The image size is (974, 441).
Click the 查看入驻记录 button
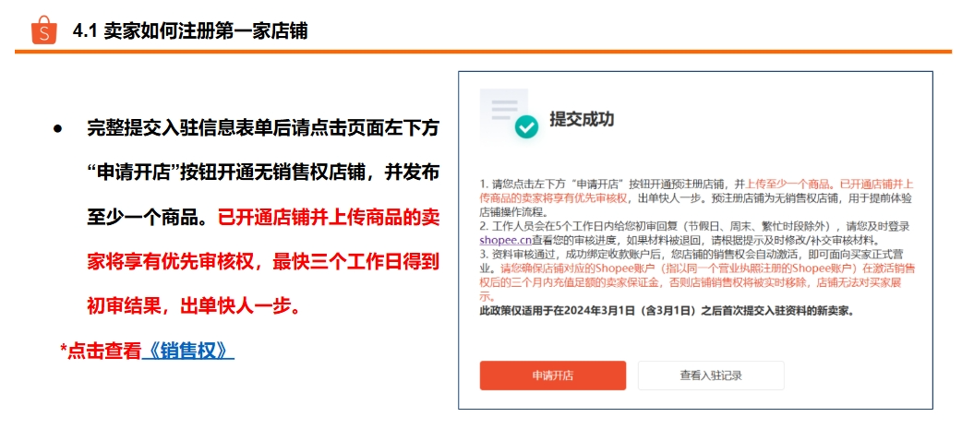pyautogui.click(x=711, y=375)
